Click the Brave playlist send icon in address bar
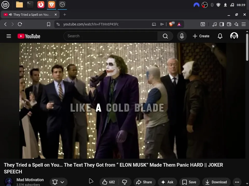Image resolution: width=249 pixels, height=186 pixels. tap(162, 24)
